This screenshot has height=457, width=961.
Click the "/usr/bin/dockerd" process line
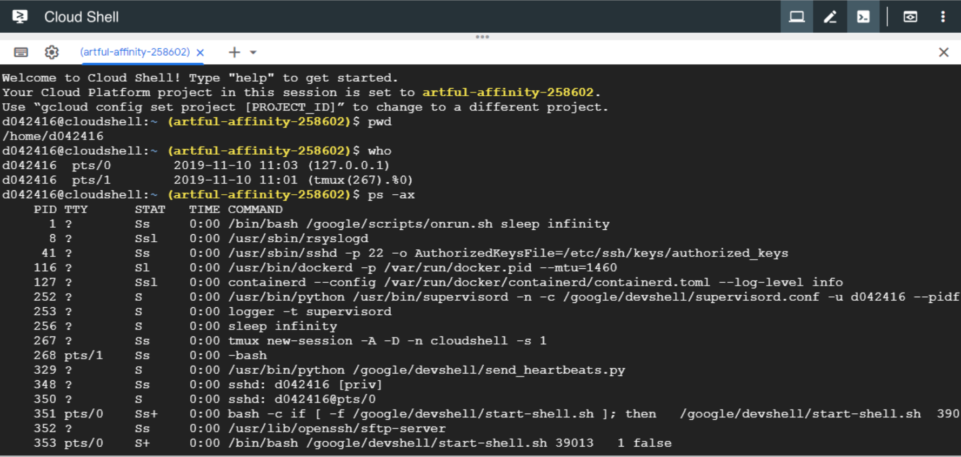point(325,268)
